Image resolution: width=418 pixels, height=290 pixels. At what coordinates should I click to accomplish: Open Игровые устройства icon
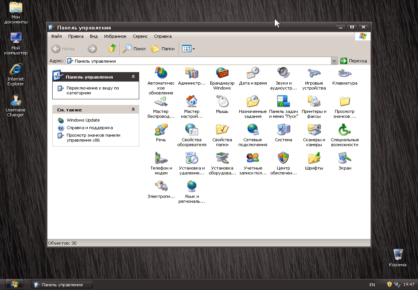click(x=314, y=72)
